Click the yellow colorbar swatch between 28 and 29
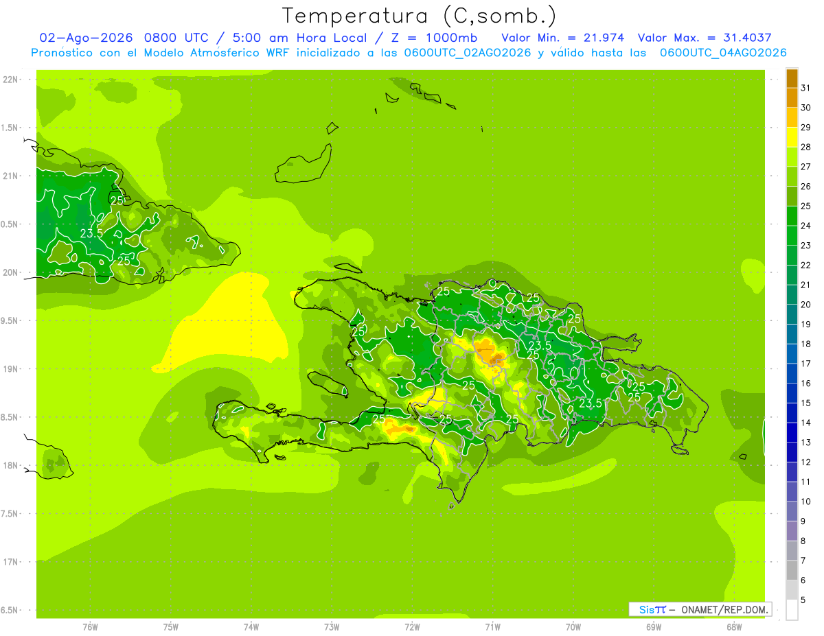 [792, 137]
